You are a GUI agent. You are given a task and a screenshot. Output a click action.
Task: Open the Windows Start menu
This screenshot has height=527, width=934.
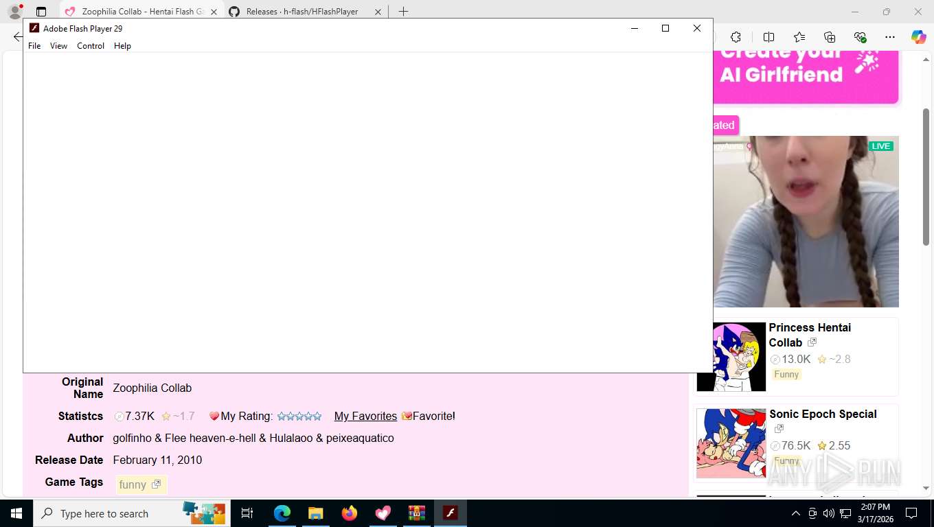point(16,513)
